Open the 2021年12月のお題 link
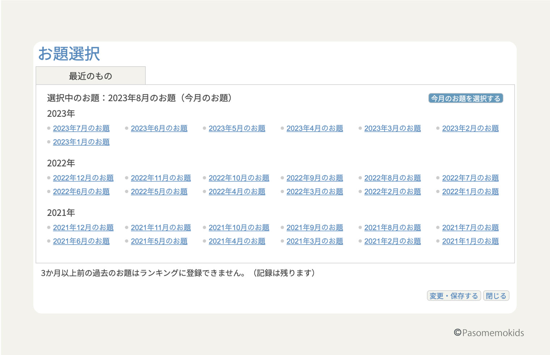The width and height of the screenshot is (550, 355). coord(83,227)
